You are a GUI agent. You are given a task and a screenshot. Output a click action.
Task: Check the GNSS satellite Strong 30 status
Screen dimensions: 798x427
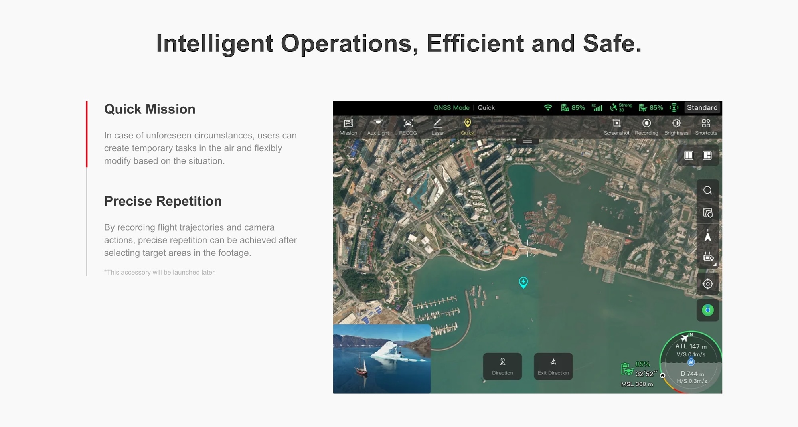coord(621,107)
